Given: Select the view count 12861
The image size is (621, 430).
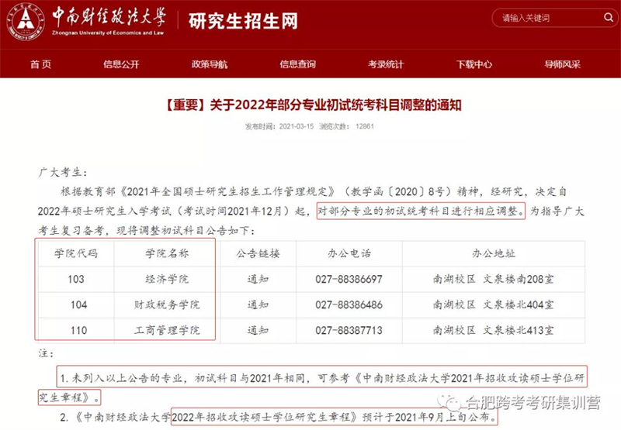Looking at the screenshot, I should (365, 126).
